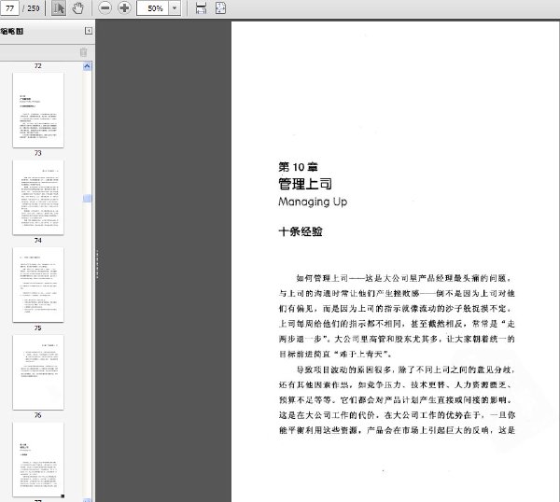
Task: Click the thumbnail panel scrollbar handle
Action: (87, 199)
